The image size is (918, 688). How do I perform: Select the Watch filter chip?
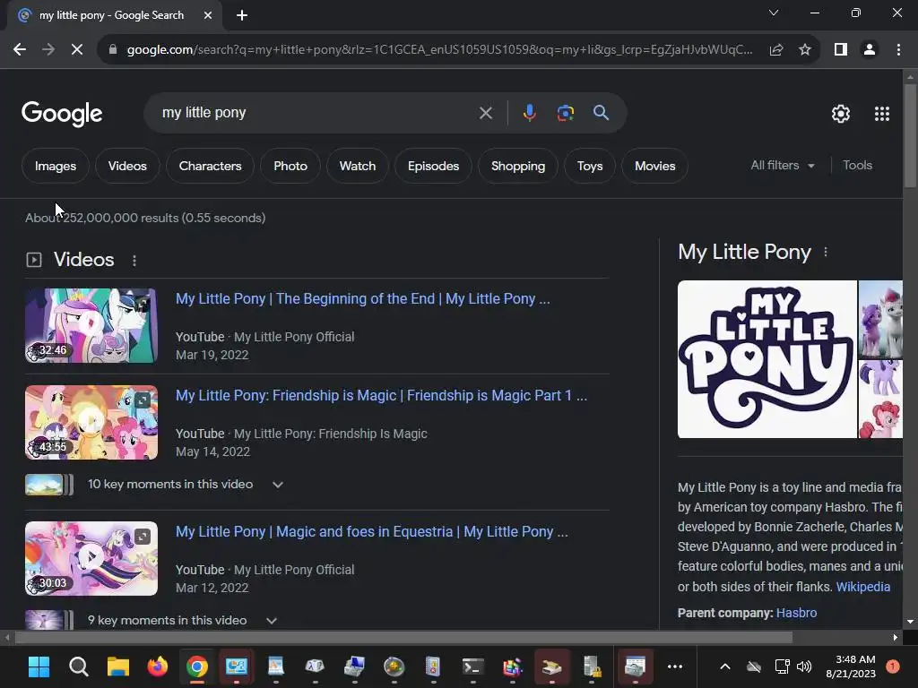coord(358,166)
